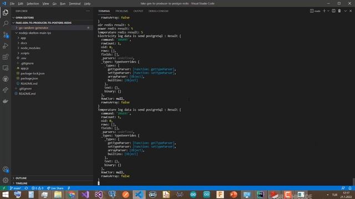Open the Extensions view
The width and height of the screenshot is (355, 199).
pyautogui.click(x=6, y=57)
